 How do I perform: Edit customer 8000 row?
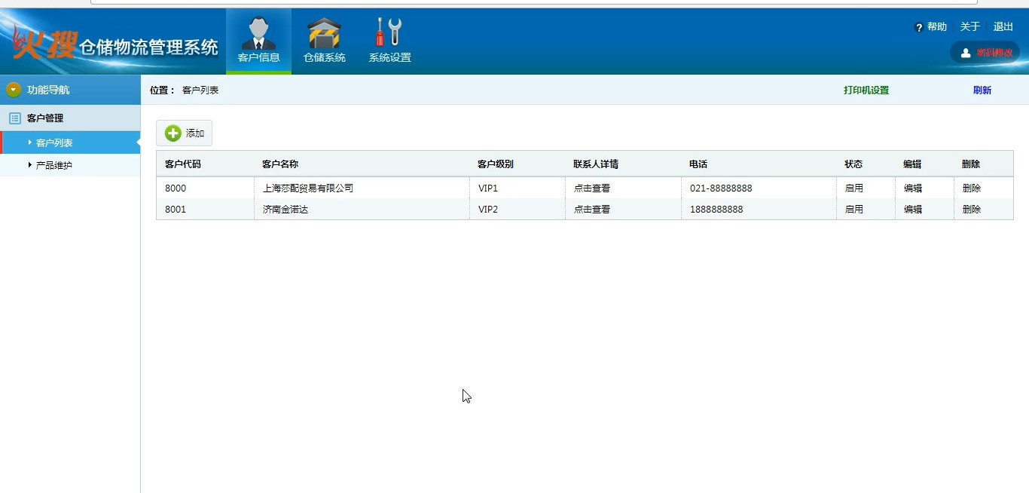(912, 188)
